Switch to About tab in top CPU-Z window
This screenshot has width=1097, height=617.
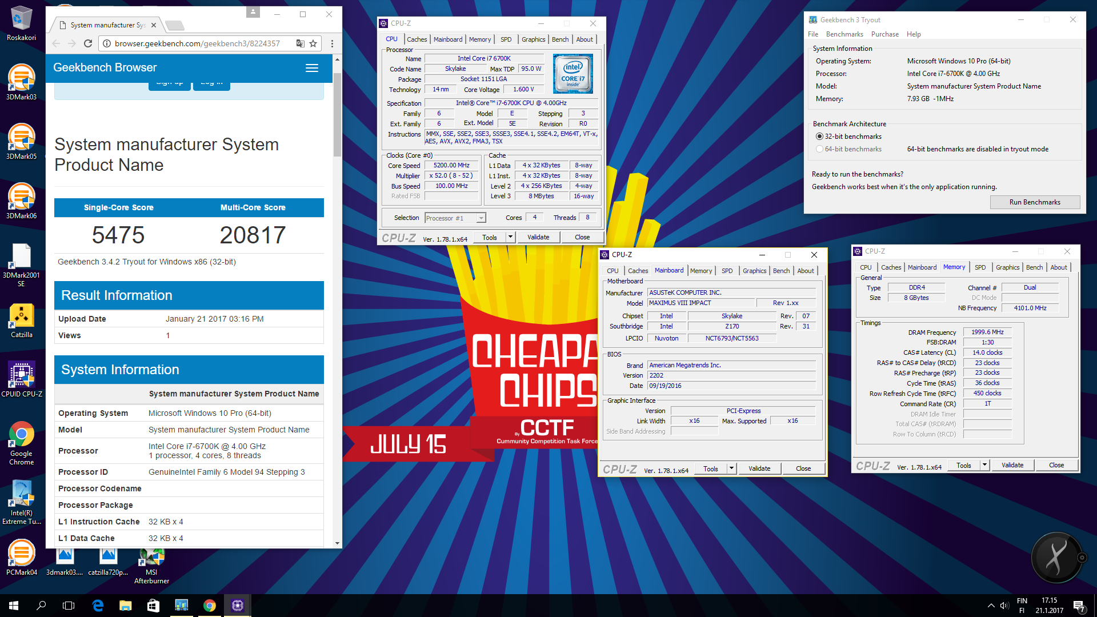click(x=584, y=39)
